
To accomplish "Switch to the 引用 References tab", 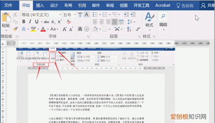I will click(x=82, y=5).
